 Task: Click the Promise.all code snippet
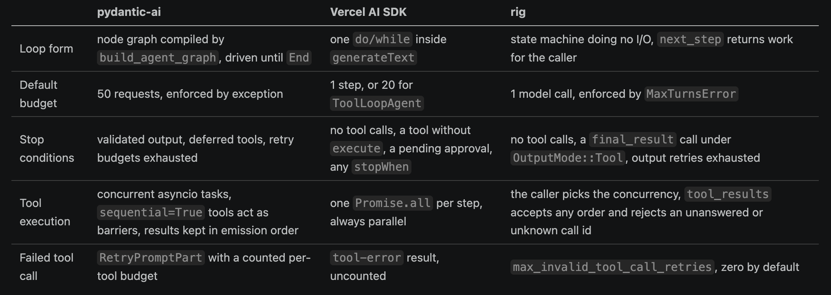tap(393, 203)
